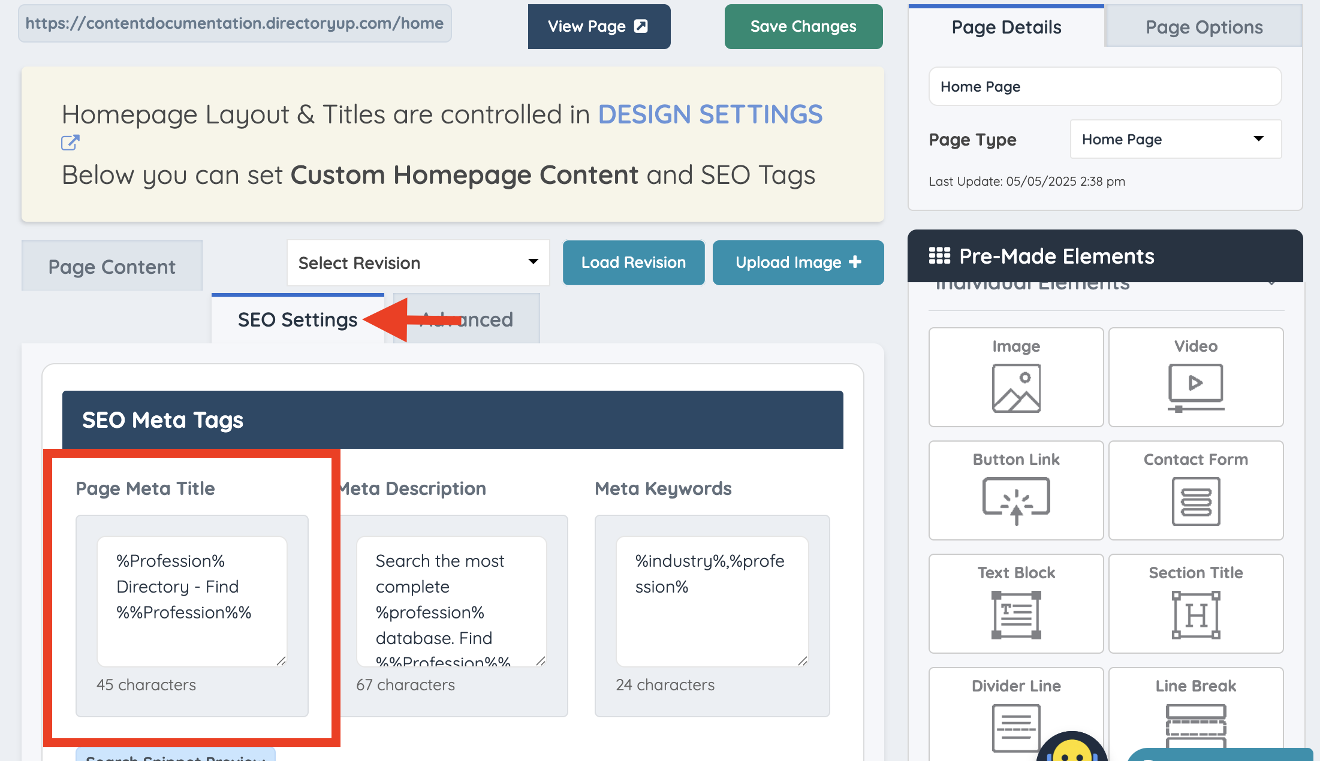Click the Upload Image button
The height and width of the screenshot is (761, 1320).
pos(798,262)
